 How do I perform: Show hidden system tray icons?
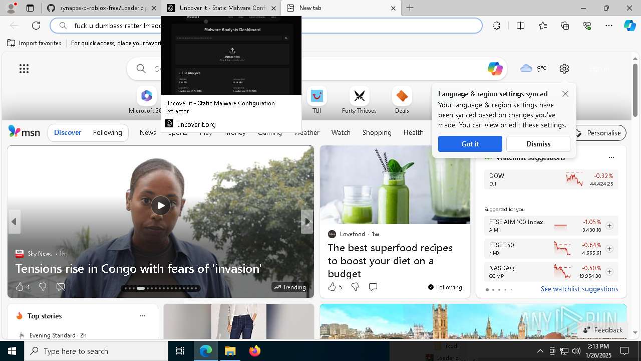(540, 351)
